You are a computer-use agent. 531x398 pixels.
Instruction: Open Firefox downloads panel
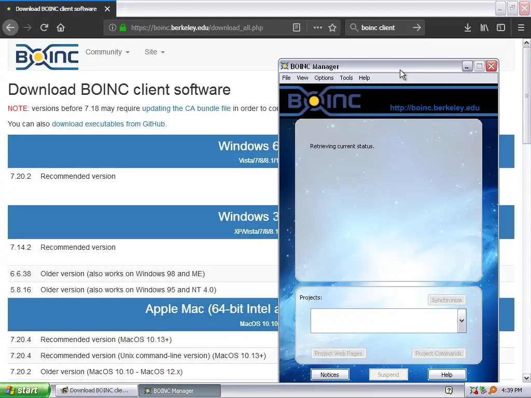(x=468, y=28)
